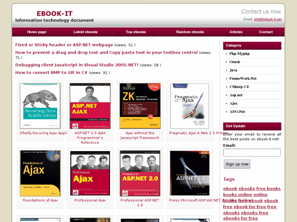The image size is (297, 222).
Task: Click the 'ebook' tag link
Action: click(x=230, y=189)
